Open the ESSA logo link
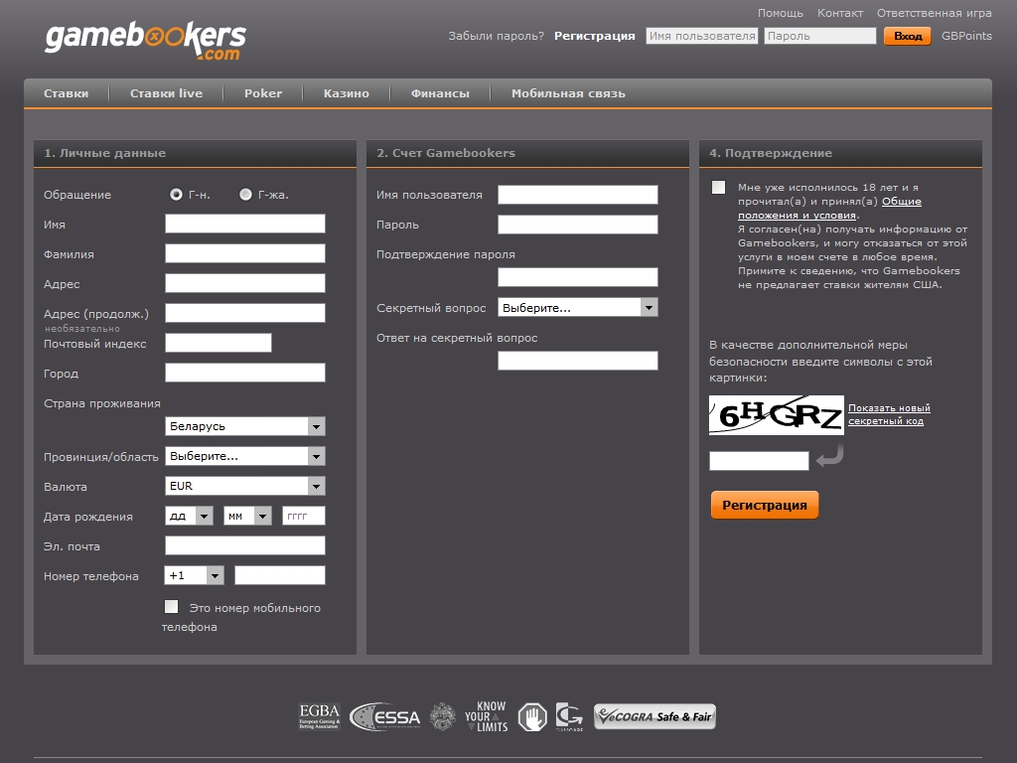This screenshot has width=1017, height=763. (386, 716)
